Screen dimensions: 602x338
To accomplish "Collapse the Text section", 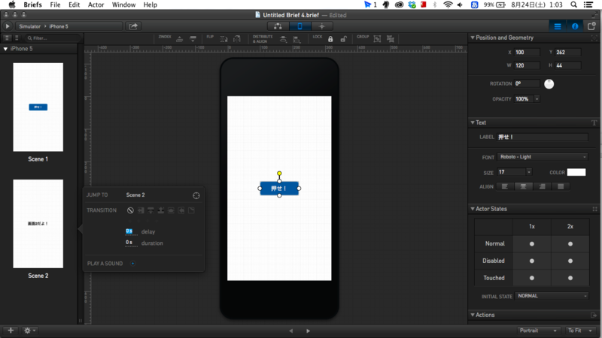I will (473, 122).
